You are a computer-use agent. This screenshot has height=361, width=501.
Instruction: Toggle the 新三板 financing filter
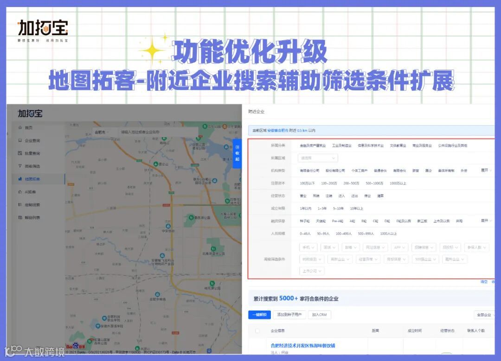pos(422,221)
